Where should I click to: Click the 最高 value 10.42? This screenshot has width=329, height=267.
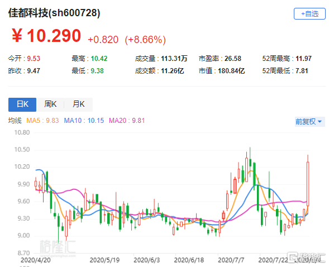(x=99, y=59)
